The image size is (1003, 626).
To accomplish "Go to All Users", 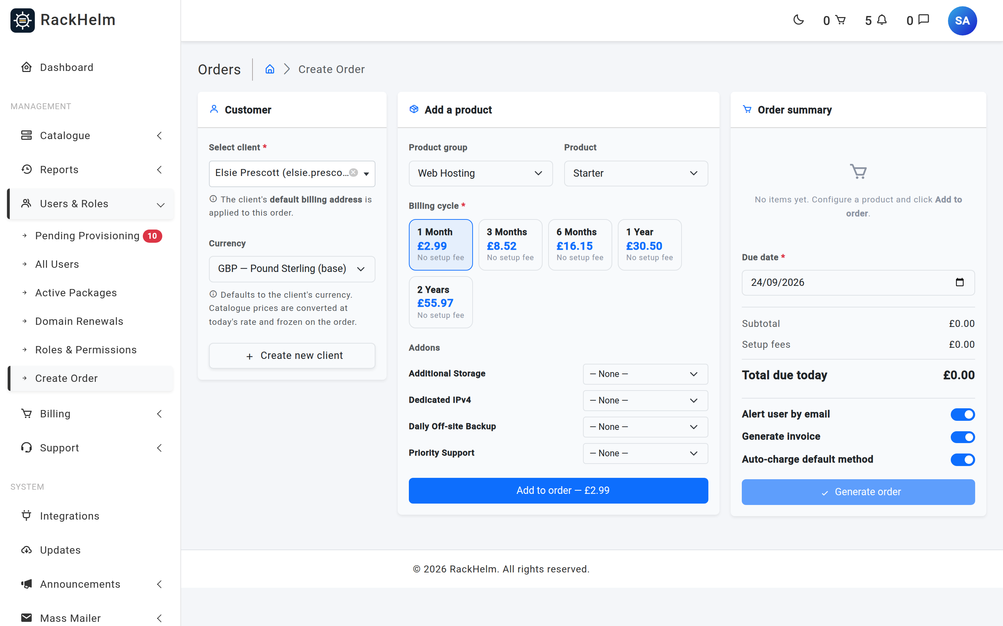I will tap(90, 264).
